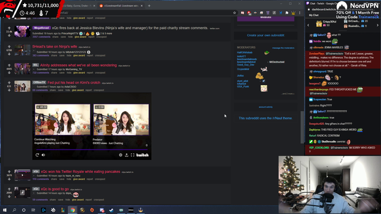
Task: Go to previous gift leaderboard in Twitch chat
Action: [308, 25]
